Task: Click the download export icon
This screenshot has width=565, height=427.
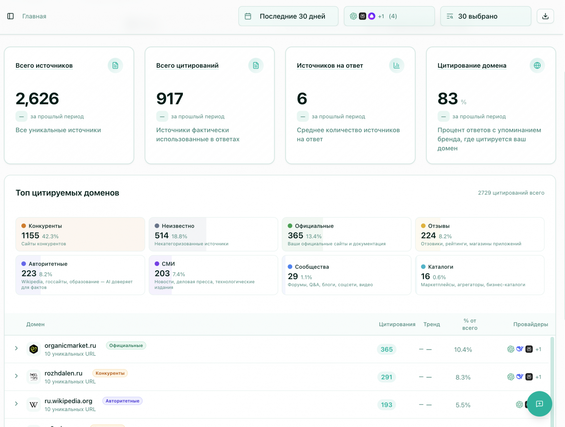Action: tap(545, 16)
